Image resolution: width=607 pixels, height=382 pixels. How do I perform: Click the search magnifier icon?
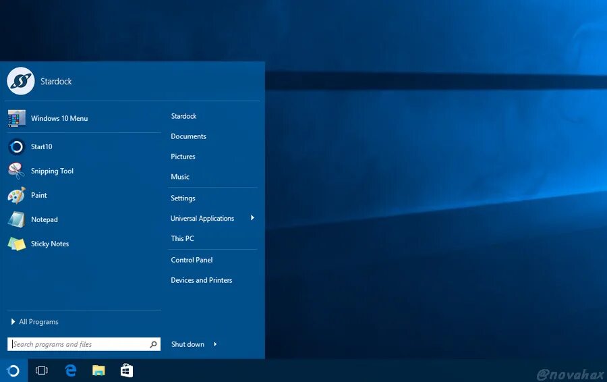(153, 344)
